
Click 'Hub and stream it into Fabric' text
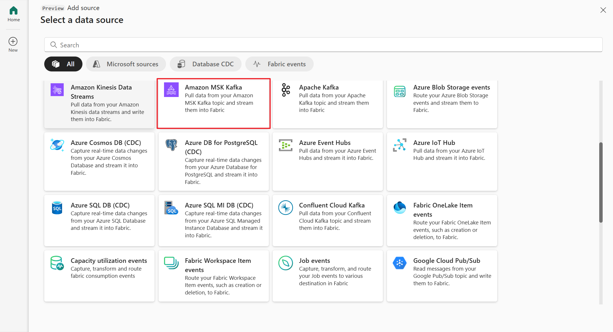click(449, 158)
